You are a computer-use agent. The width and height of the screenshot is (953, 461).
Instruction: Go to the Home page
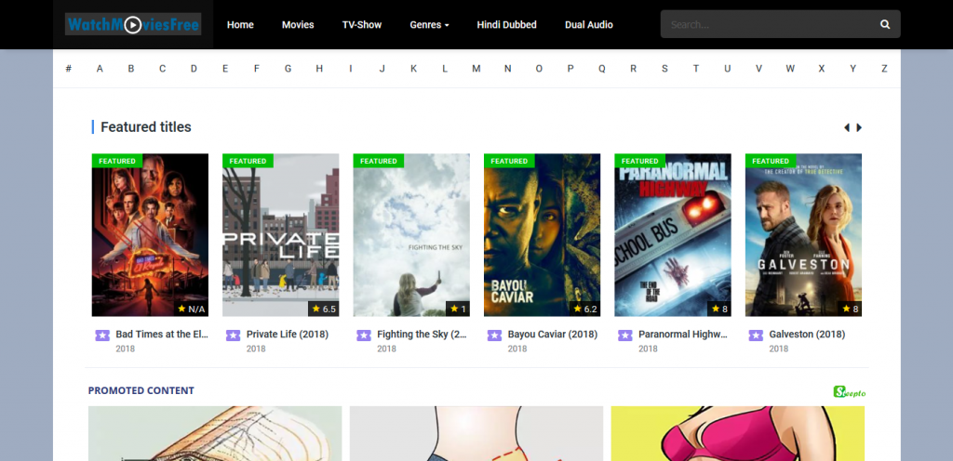(x=240, y=25)
